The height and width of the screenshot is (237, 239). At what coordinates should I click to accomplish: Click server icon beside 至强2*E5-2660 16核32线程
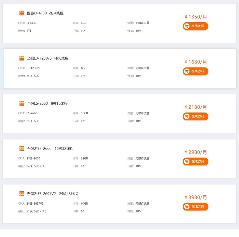pyautogui.click(x=22, y=148)
